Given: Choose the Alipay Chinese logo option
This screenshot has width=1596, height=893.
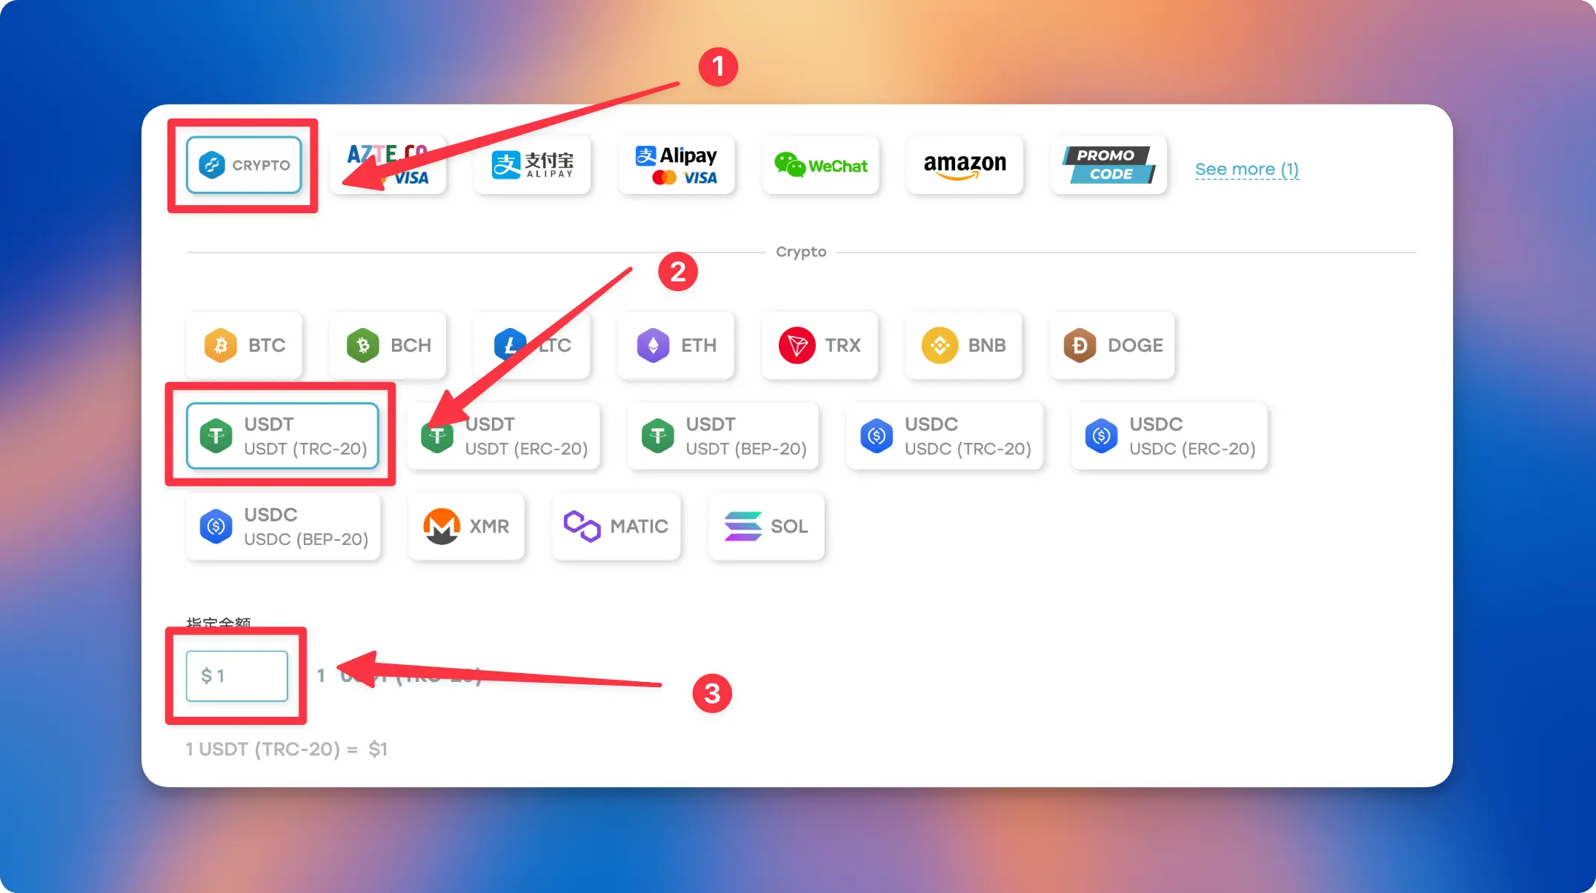Looking at the screenshot, I should click(532, 165).
